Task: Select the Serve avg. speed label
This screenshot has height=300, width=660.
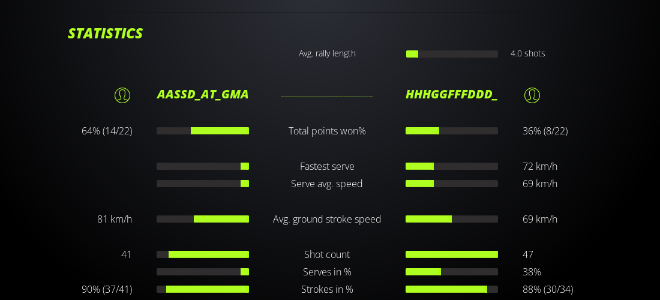Action: 327,184
